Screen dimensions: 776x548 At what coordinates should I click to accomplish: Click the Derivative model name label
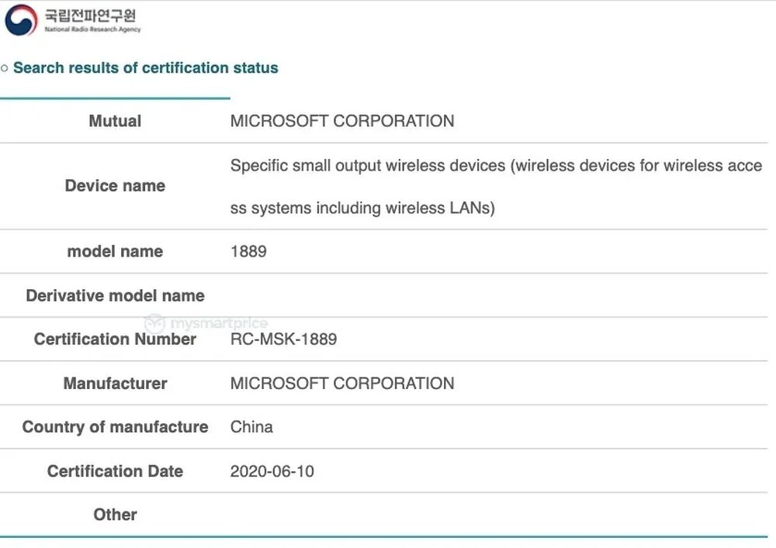click(x=115, y=295)
